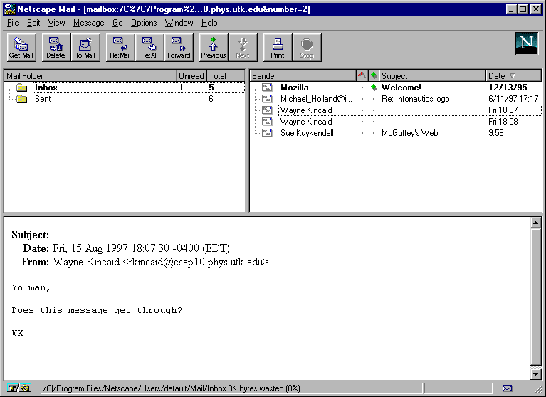546x397 pixels.
Task: Reply to sender with Re:Mail icon
Action: pos(120,47)
